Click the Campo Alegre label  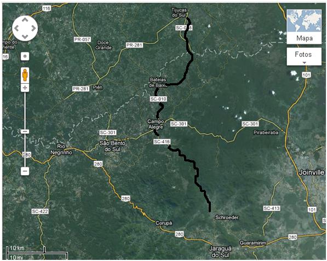[x=156, y=124]
